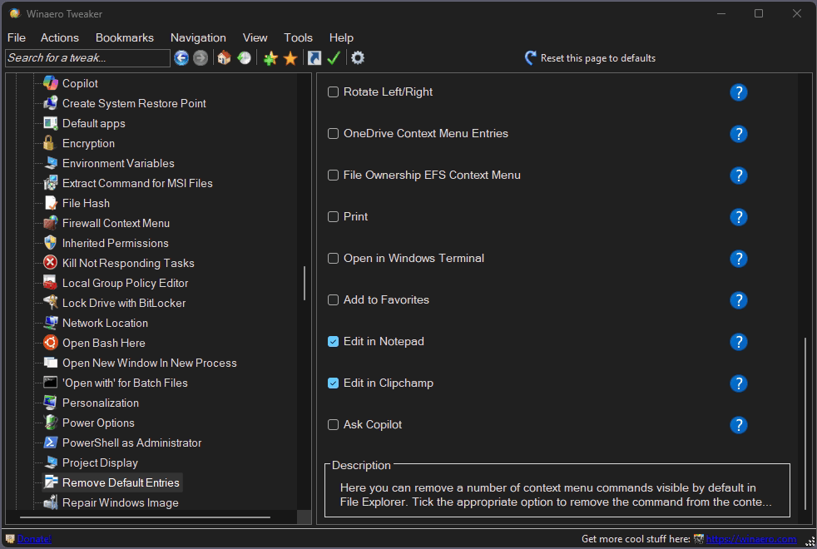The width and height of the screenshot is (817, 549).
Task: Open the Tools menu
Action: click(298, 37)
